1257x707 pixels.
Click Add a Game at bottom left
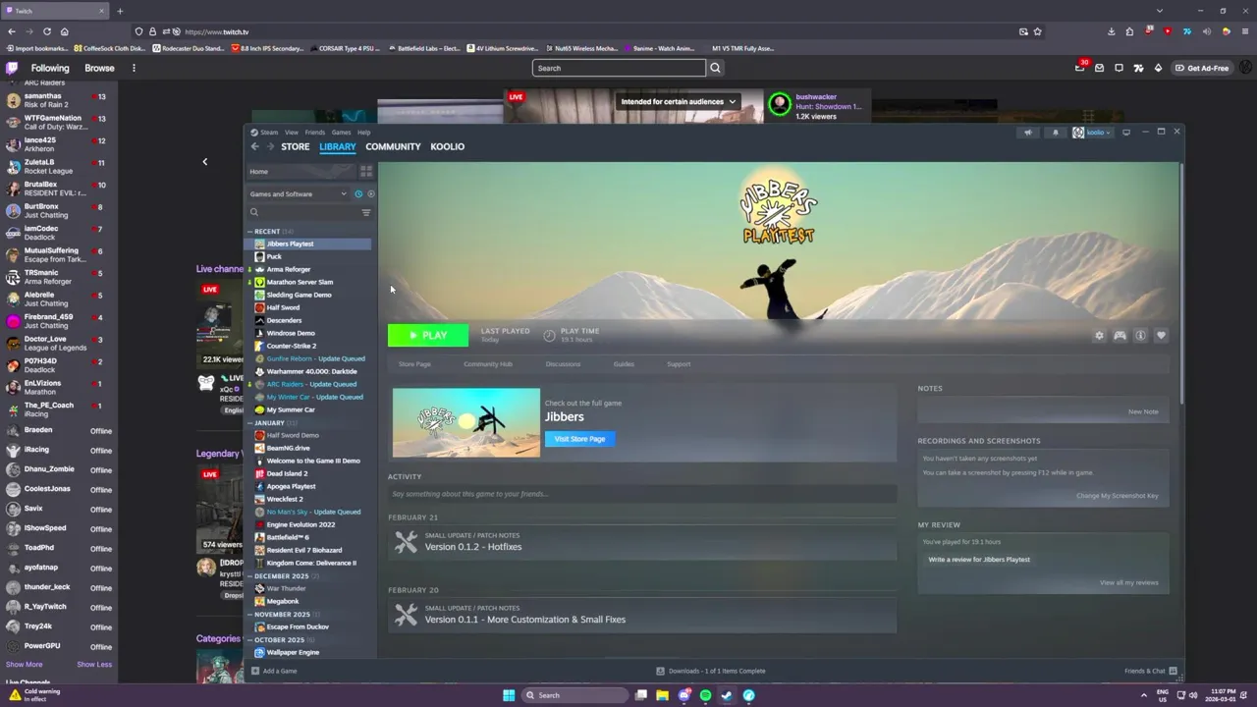pyautogui.click(x=274, y=672)
